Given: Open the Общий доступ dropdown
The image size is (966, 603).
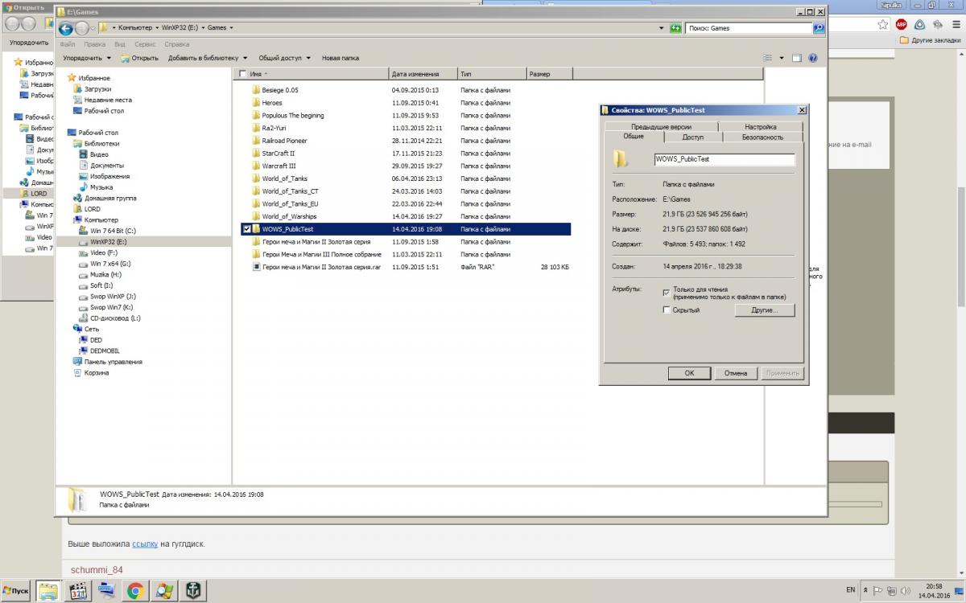Looking at the screenshot, I should tap(284, 58).
